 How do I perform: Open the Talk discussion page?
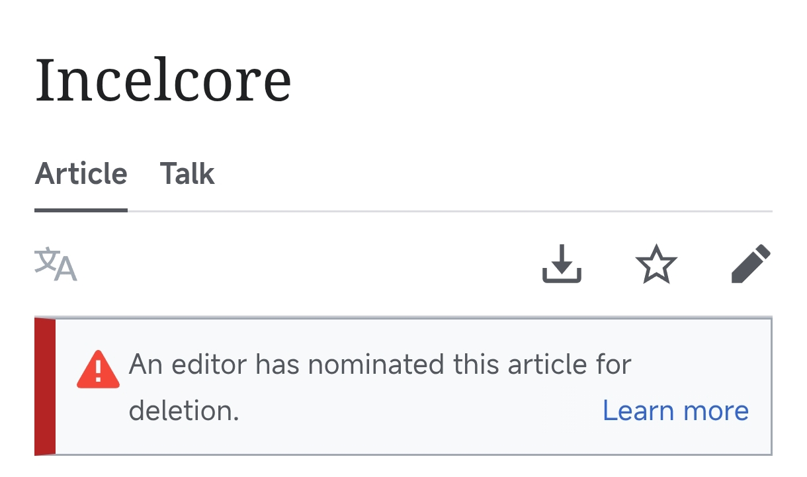pos(187,174)
